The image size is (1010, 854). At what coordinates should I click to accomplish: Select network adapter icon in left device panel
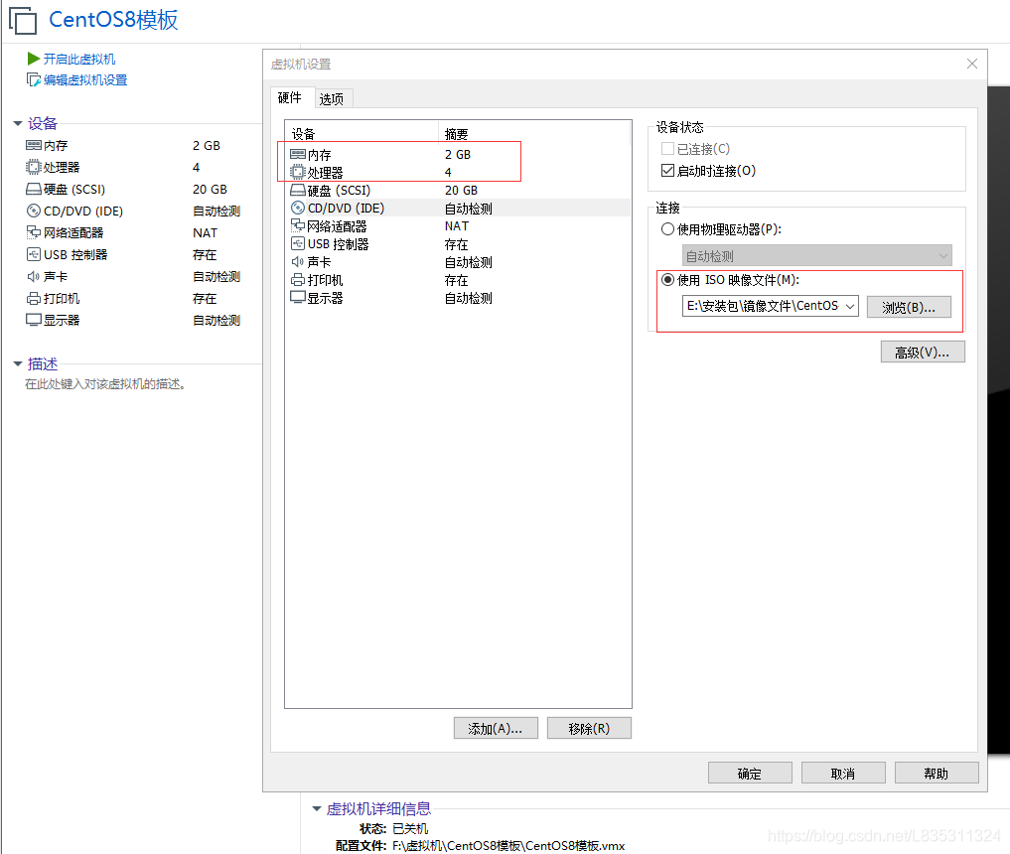point(34,232)
